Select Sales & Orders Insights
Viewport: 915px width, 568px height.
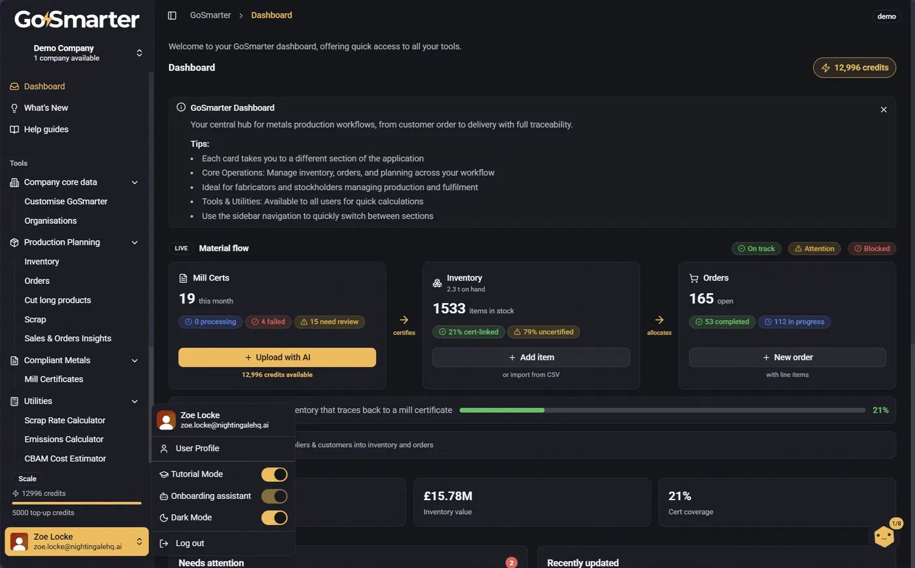[x=68, y=338]
